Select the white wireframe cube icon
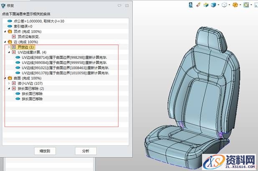 point(224,5)
